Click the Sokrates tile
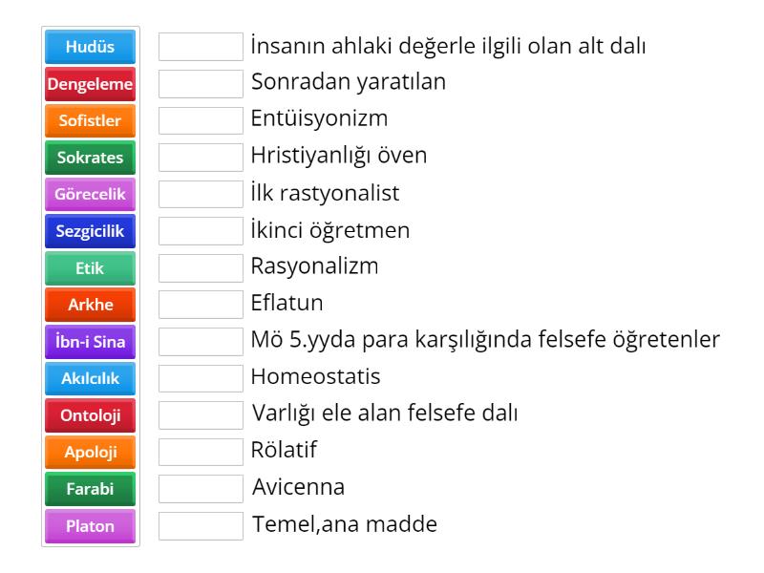 tap(90, 156)
